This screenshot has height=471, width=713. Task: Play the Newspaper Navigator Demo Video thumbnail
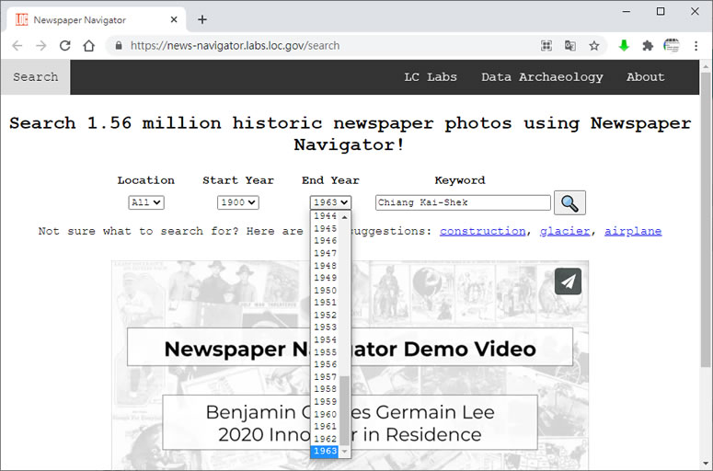pyautogui.click(x=350, y=365)
